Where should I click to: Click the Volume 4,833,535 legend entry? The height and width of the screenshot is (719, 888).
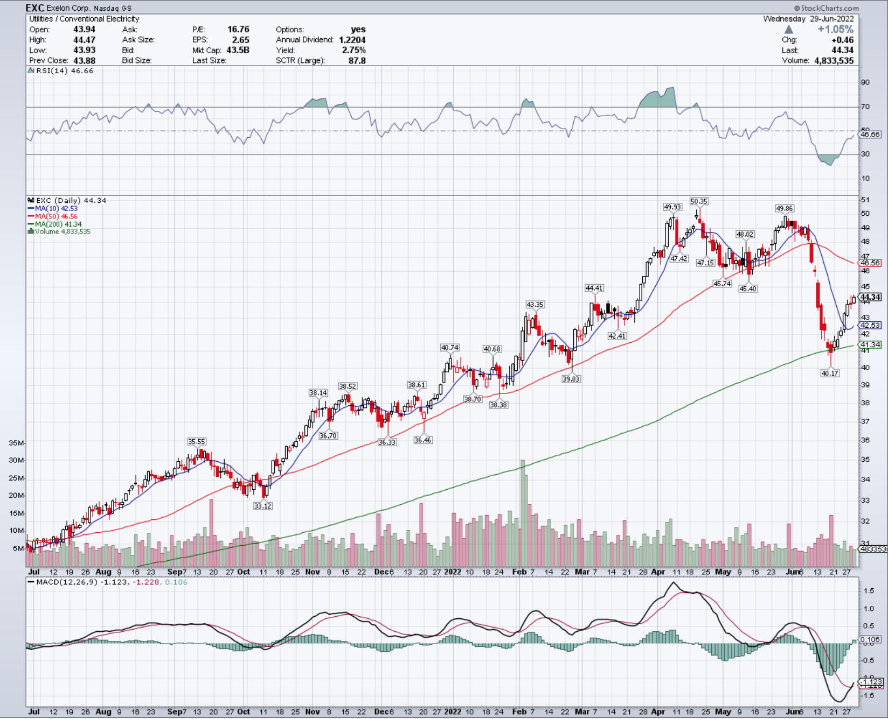(59, 231)
